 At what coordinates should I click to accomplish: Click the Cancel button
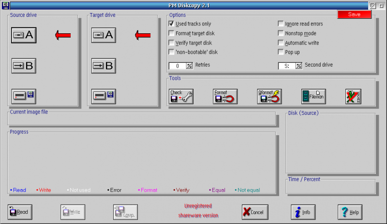[x=255, y=212]
